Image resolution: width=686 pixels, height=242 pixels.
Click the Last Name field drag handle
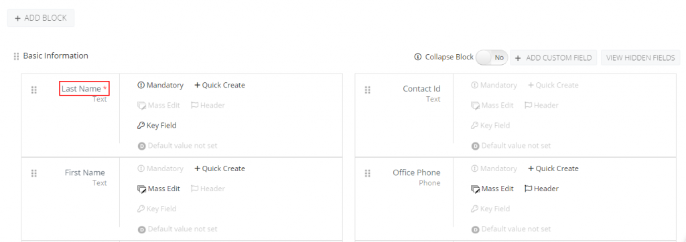point(33,90)
